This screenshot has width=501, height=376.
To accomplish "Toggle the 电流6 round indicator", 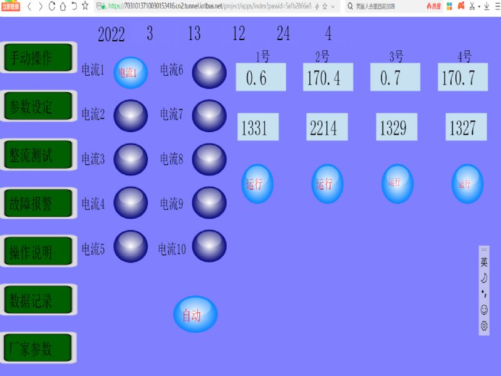I will tap(209, 72).
